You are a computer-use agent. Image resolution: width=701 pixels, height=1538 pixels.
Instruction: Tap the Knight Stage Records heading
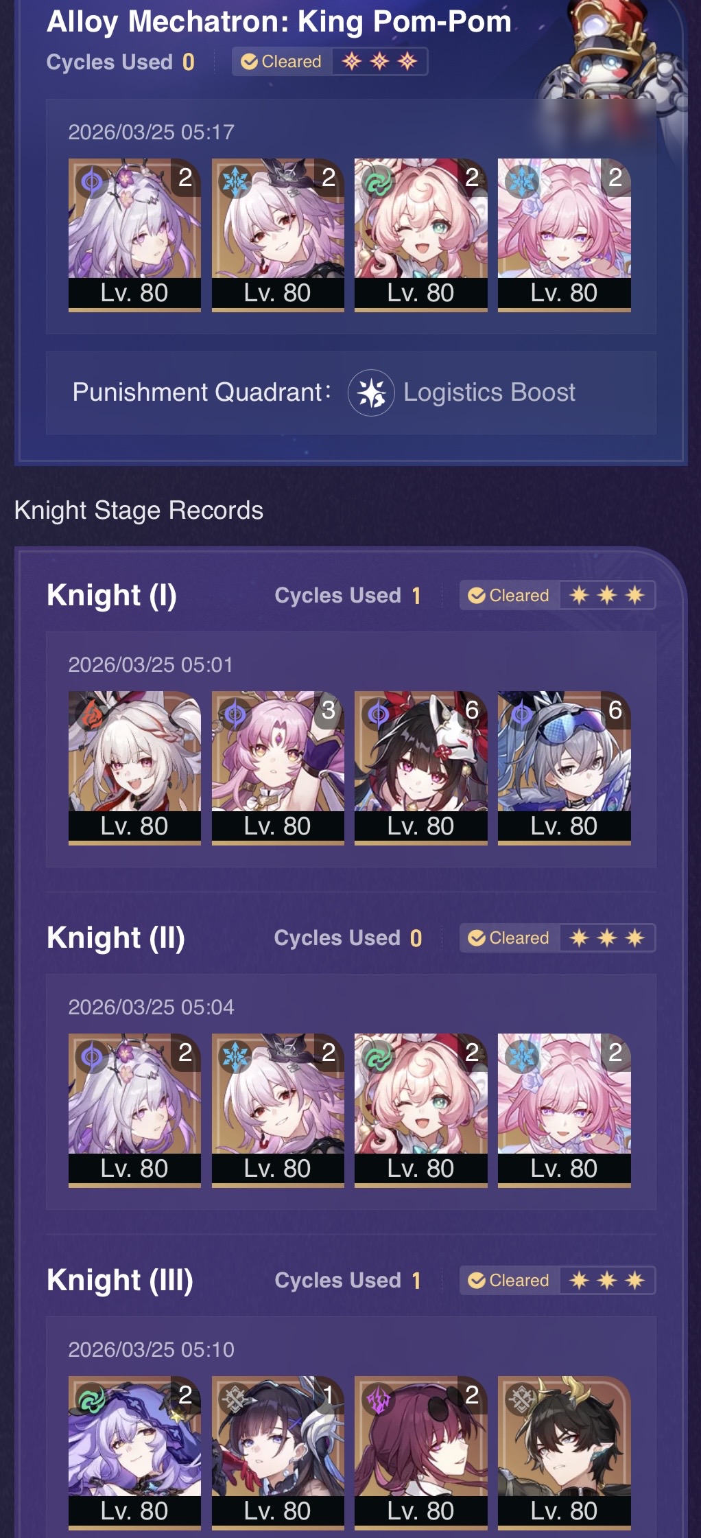pos(139,511)
